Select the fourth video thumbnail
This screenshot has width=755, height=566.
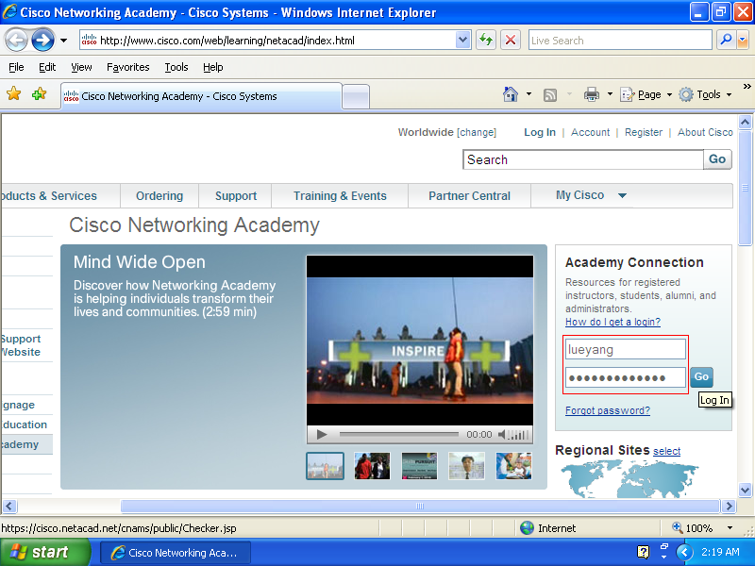[466, 466]
